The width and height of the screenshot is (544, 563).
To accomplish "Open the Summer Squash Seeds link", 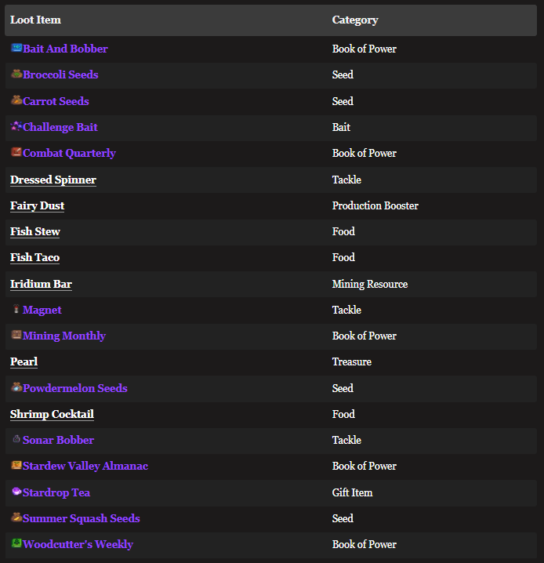I will click(x=82, y=518).
